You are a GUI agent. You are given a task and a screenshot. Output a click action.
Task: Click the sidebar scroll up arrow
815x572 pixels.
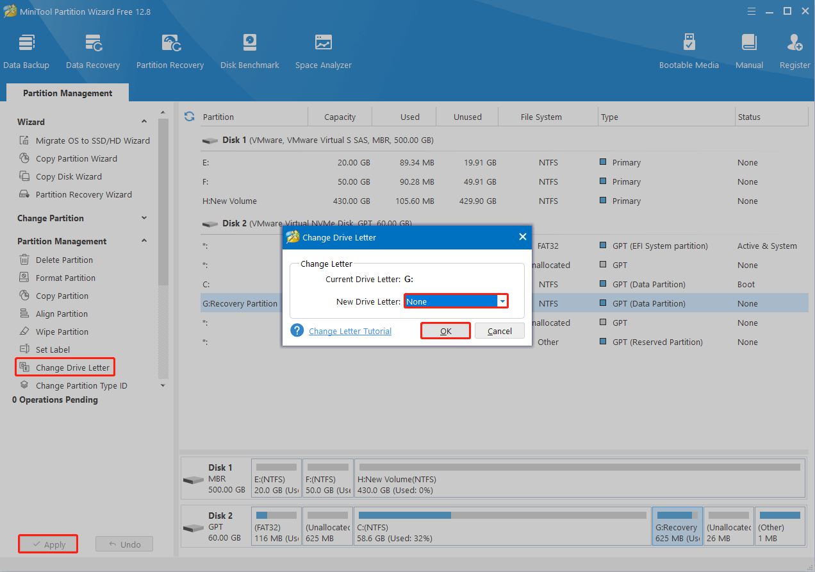(x=163, y=112)
